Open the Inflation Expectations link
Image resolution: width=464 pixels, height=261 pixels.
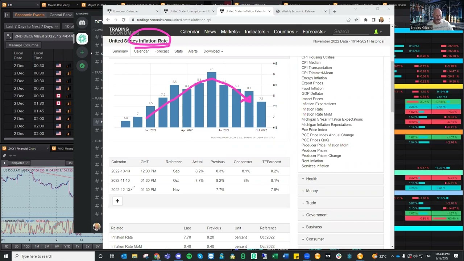click(319, 104)
